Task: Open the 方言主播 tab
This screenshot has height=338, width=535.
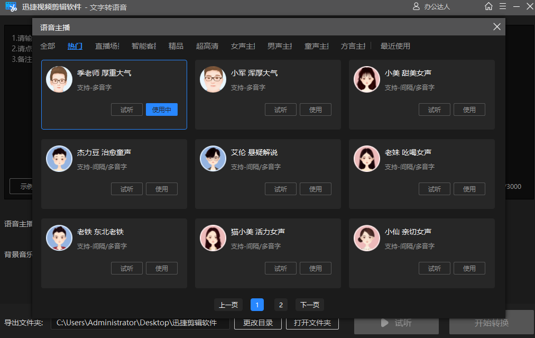Action: point(353,46)
